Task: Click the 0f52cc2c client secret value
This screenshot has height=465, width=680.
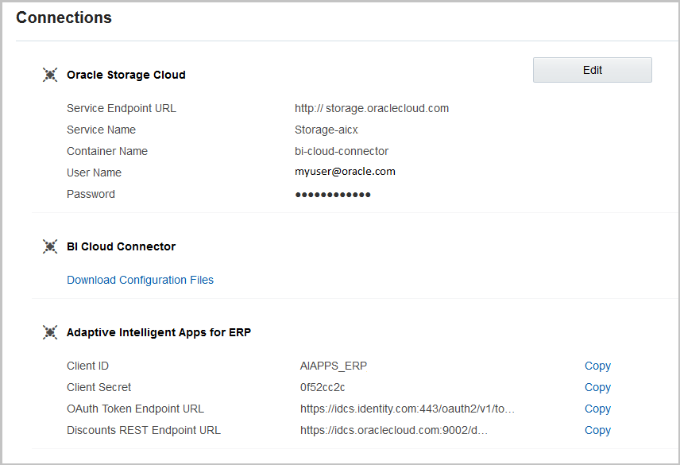Action: point(323,387)
